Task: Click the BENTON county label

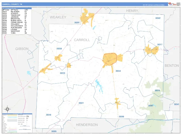Action: click(172, 65)
